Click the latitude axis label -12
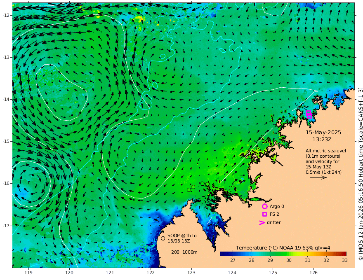363x280 pixels. coord(6,15)
